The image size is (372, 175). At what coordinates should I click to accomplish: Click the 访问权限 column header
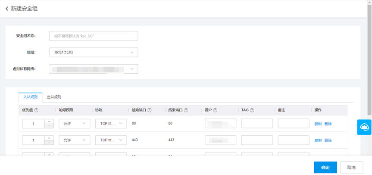point(66,110)
